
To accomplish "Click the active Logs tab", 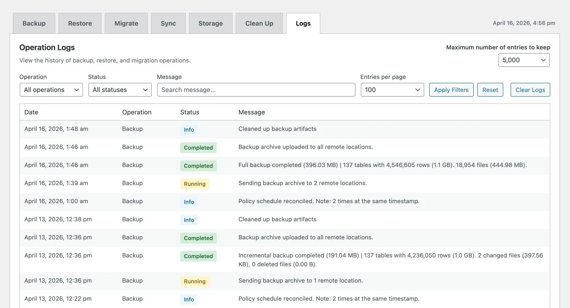I will tap(303, 23).
